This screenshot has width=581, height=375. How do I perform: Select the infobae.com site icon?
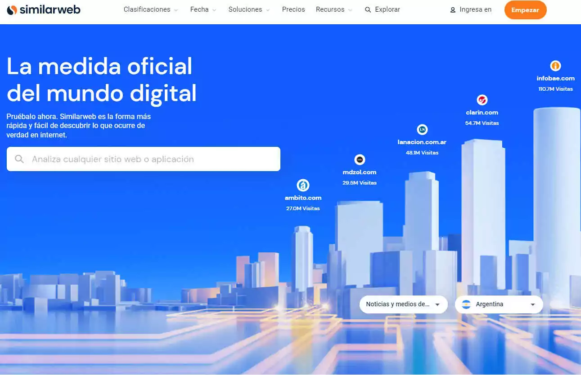pos(555,66)
